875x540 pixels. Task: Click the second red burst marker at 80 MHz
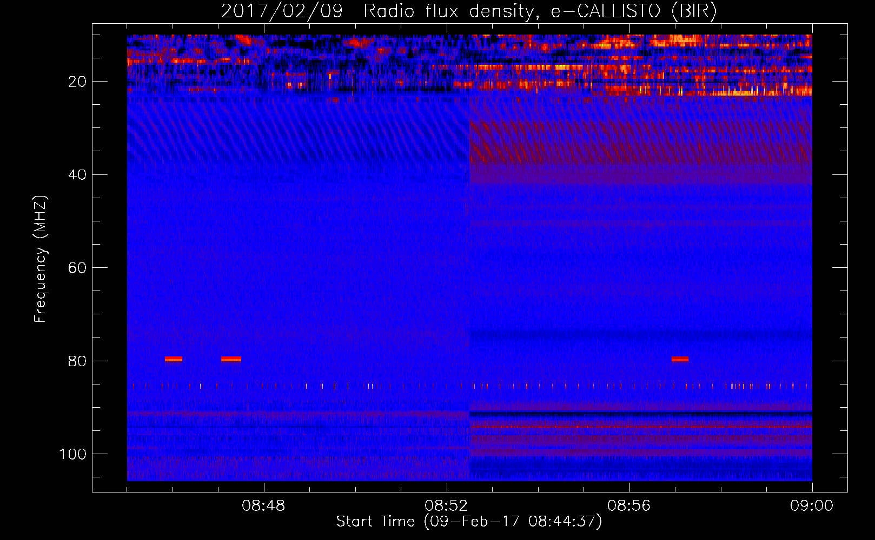231,359
